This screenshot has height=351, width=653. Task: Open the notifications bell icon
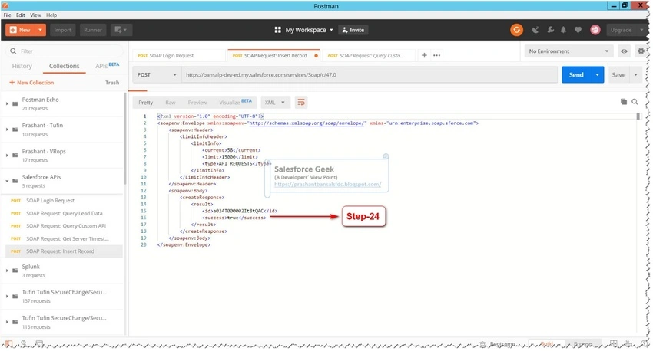(x=563, y=30)
